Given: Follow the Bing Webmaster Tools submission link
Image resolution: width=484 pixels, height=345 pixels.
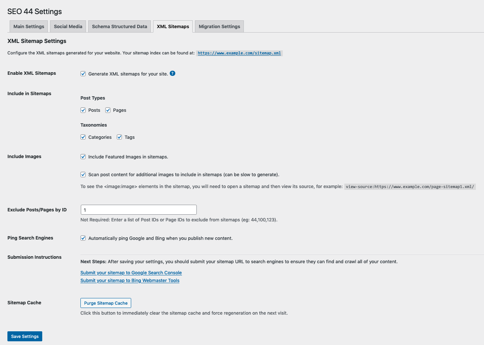Looking at the screenshot, I should click(130, 281).
